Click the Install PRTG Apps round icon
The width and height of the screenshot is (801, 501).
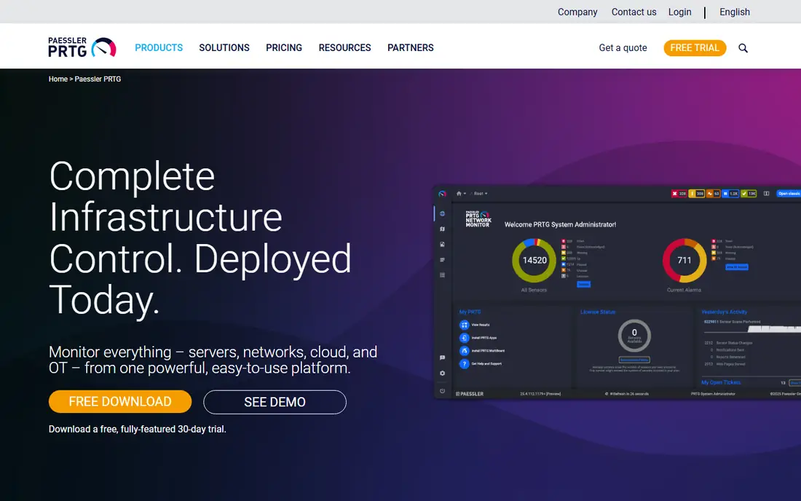(x=464, y=338)
